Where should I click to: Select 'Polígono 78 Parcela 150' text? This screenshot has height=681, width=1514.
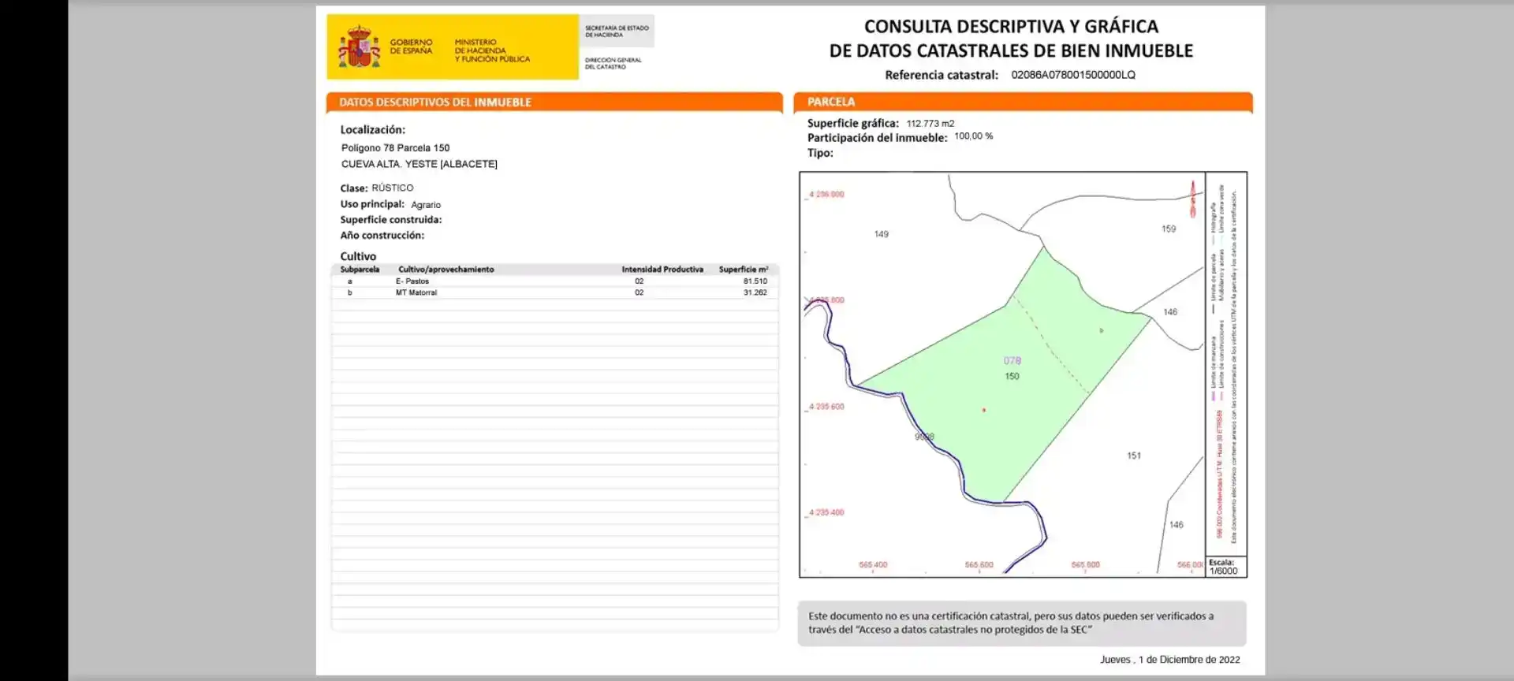tap(395, 148)
